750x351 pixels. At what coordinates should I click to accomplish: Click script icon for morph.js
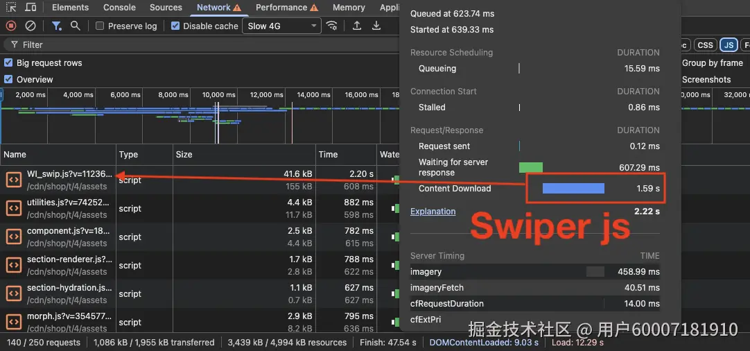click(14, 322)
